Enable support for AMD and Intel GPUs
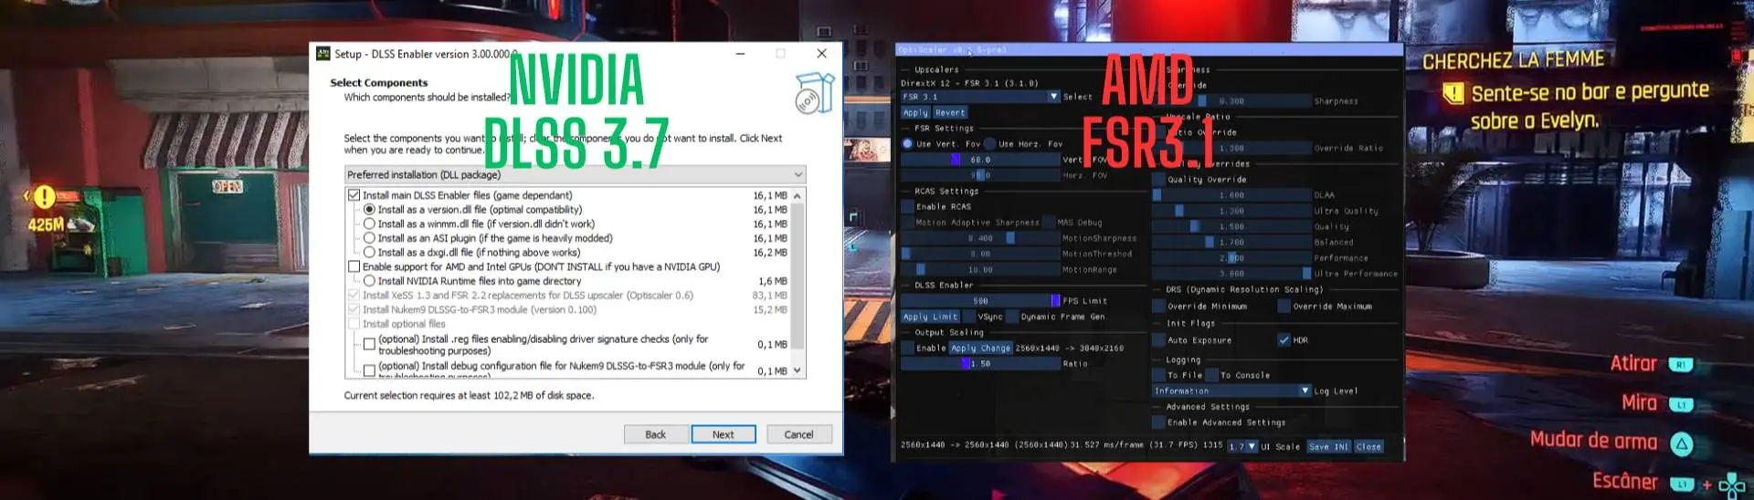Viewport: 1754px width, 500px height. 354,266
